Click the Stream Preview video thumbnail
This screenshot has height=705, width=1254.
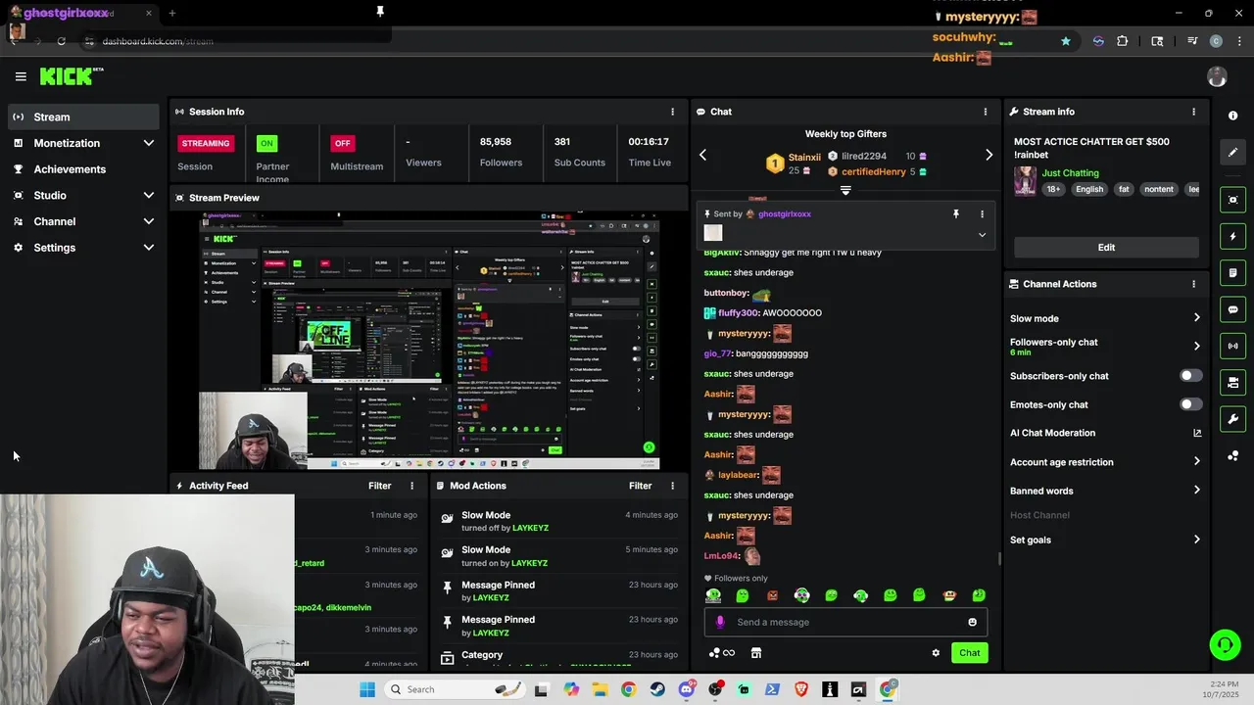pyautogui.click(x=428, y=340)
